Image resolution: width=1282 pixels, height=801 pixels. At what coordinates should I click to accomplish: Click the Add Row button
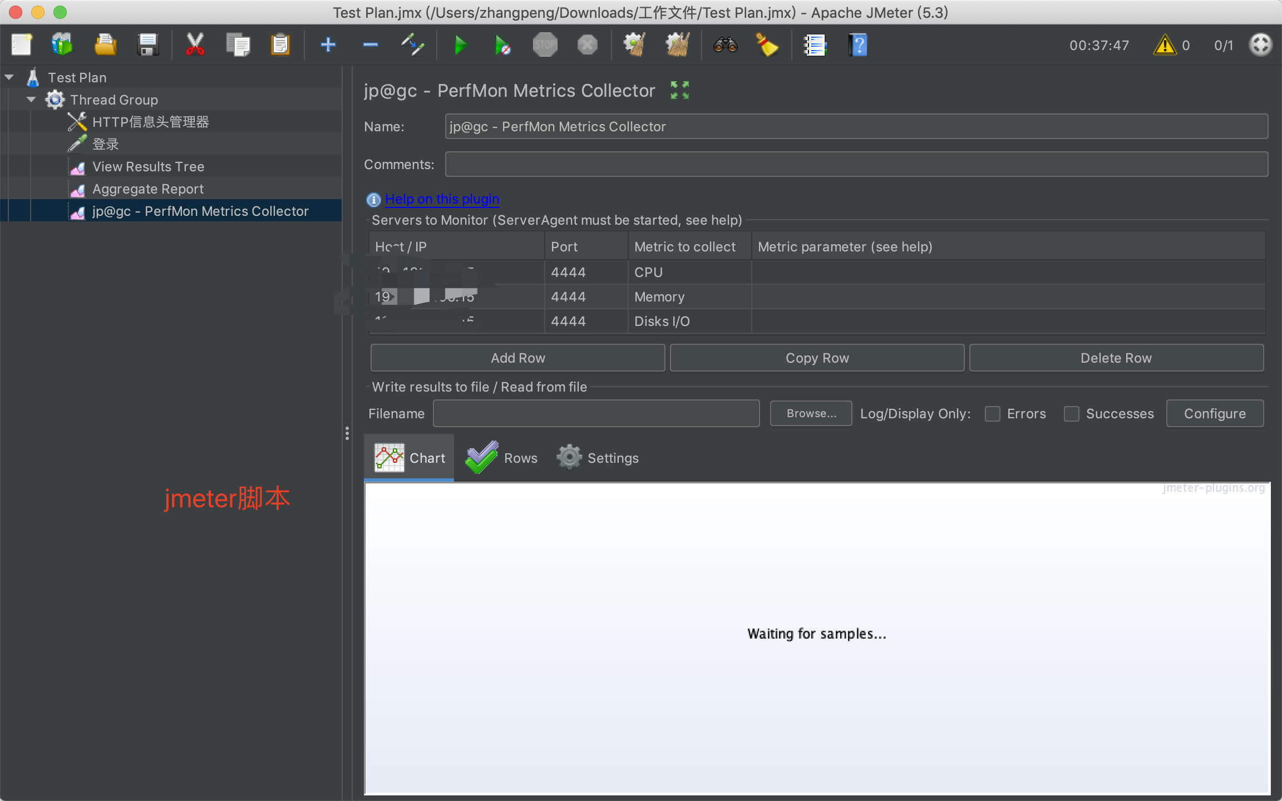click(x=517, y=358)
